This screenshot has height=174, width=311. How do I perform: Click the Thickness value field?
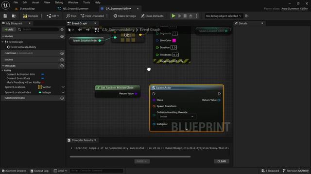click(175, 55)
